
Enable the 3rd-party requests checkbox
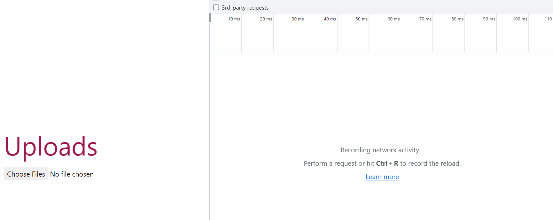point(216,7)
